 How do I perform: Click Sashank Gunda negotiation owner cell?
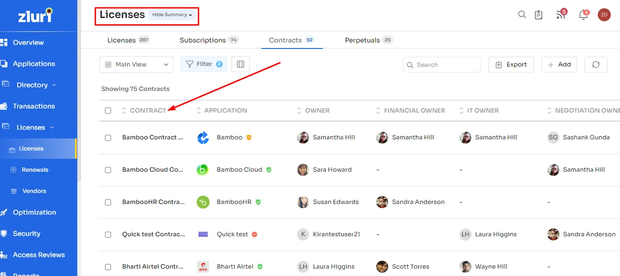579,138
